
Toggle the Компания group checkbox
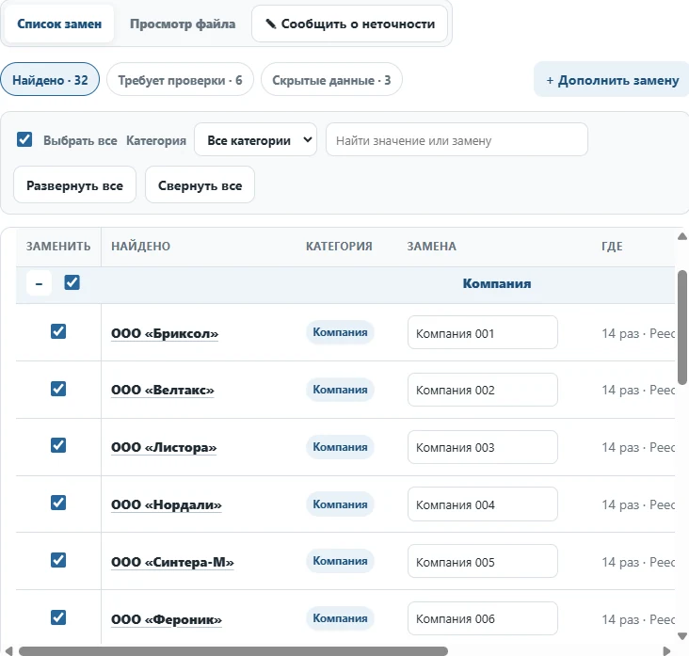(72, 282)
